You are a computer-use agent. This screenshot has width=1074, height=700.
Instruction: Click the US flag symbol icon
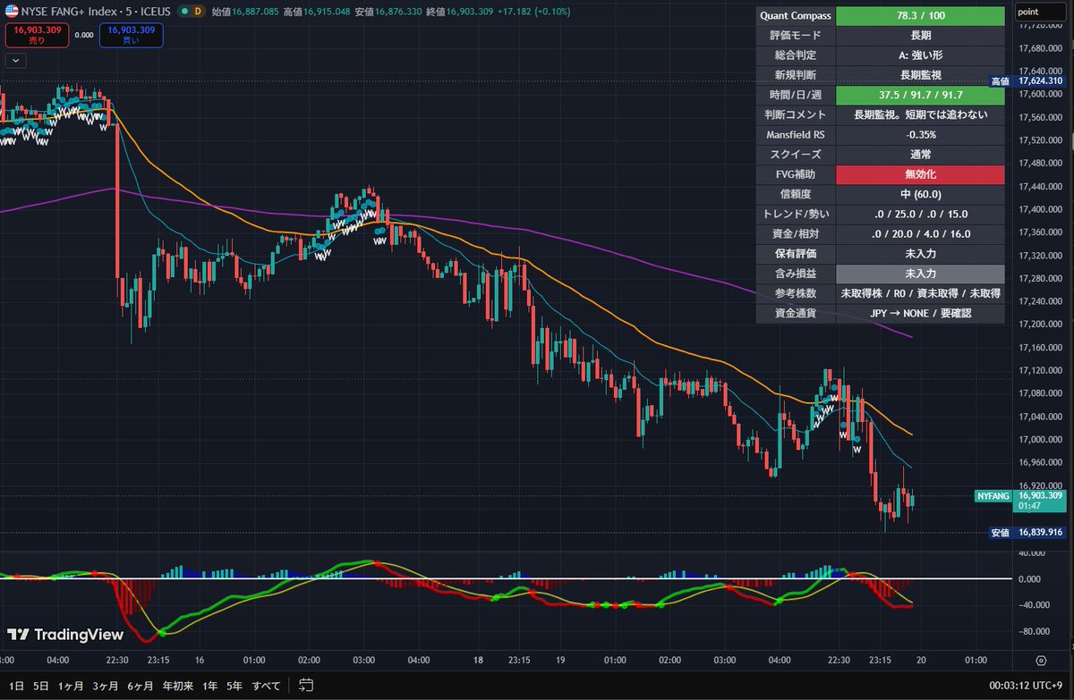pos(12,12)
